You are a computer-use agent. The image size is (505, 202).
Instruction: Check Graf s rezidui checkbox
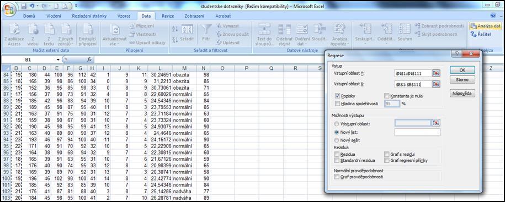(387, 155)
